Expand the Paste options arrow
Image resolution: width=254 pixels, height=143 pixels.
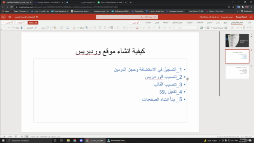pos(241,28)
